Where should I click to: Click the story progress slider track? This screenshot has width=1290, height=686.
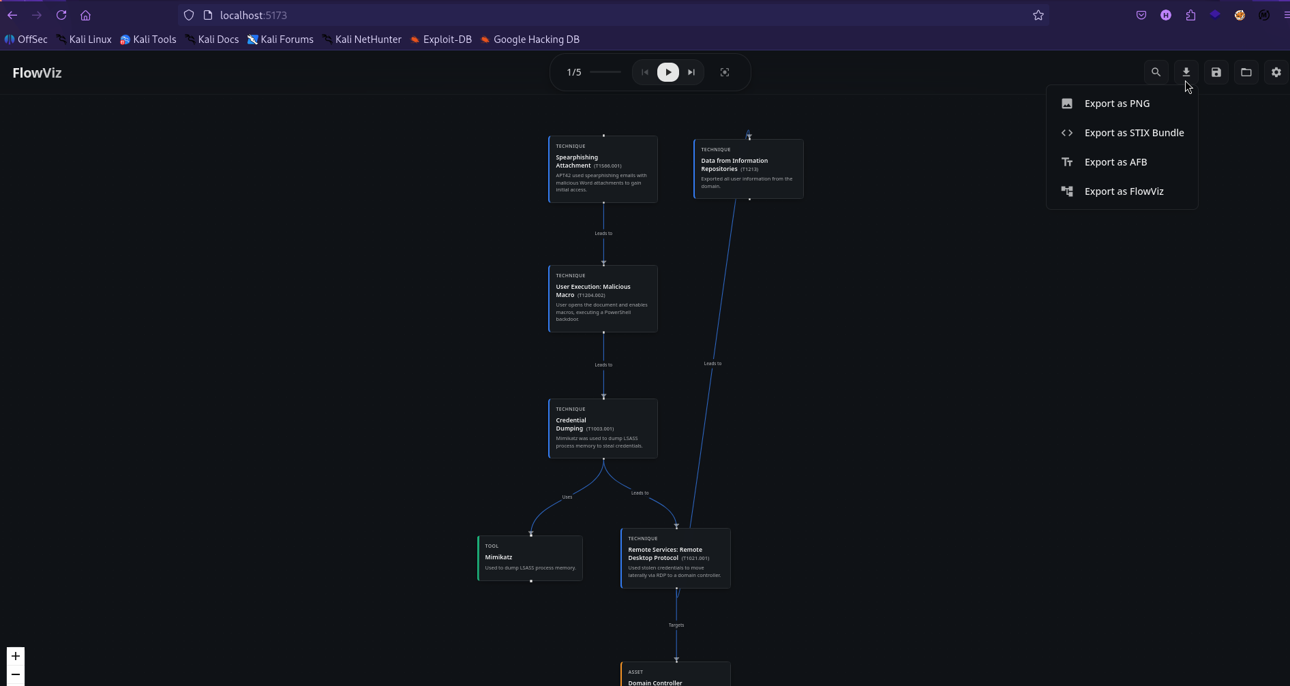point(605,72)
